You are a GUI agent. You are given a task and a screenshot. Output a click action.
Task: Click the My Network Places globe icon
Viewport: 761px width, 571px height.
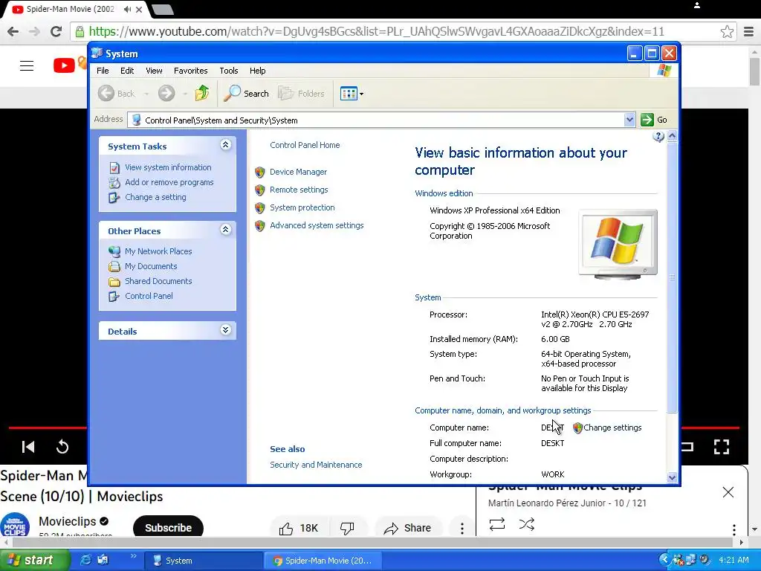[114, 251]
